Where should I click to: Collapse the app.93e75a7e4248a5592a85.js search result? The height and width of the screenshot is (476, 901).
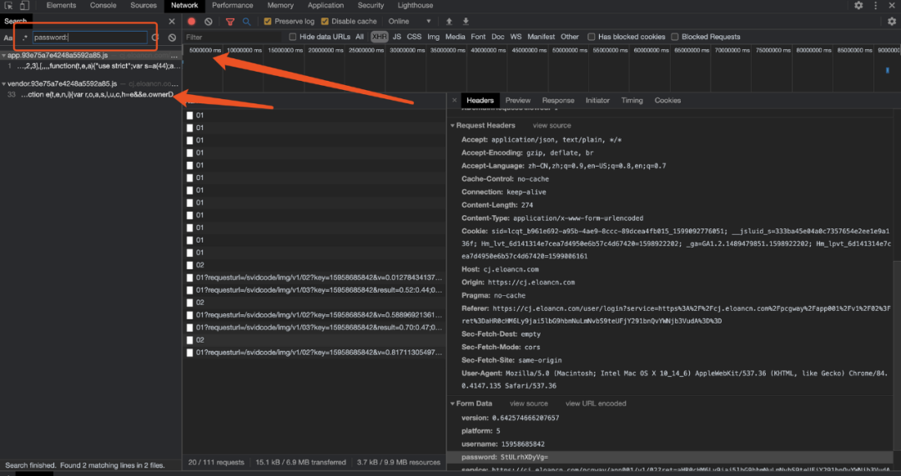click(4, 56)
